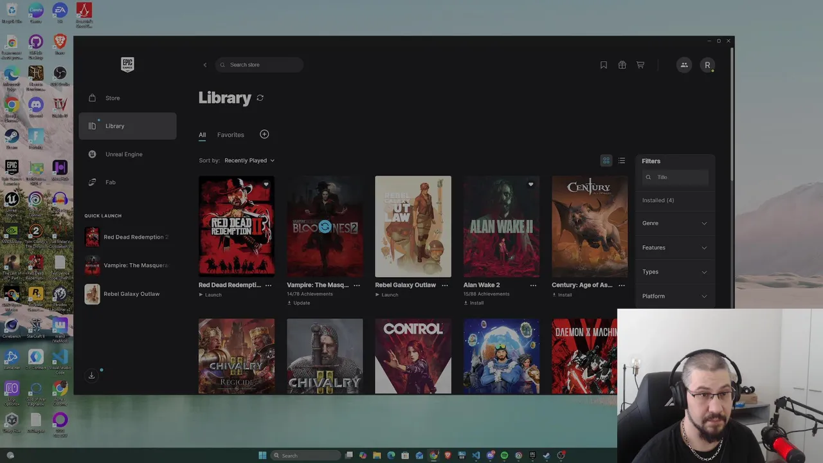823x463 pixels.
Task: Switch to the Favorites tab
Action: [x=231, y=135]
